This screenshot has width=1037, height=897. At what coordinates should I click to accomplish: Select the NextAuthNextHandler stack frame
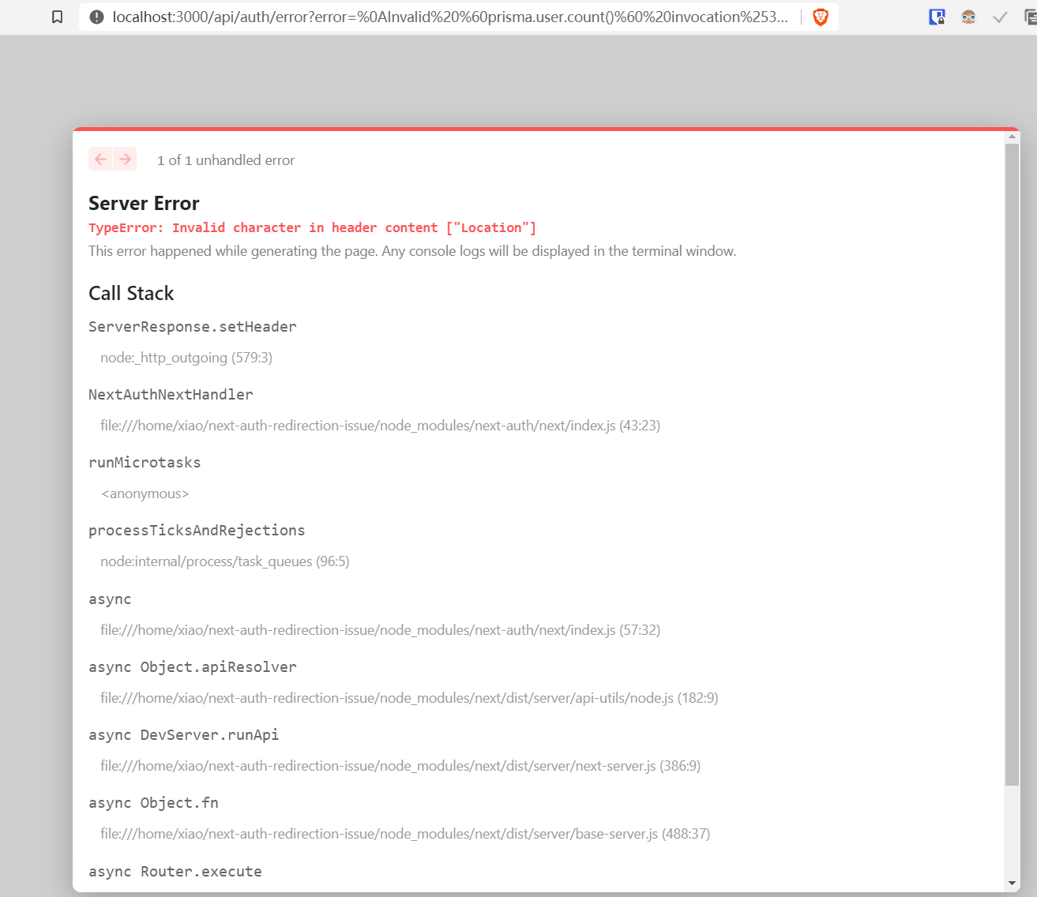tap(171, 394)
